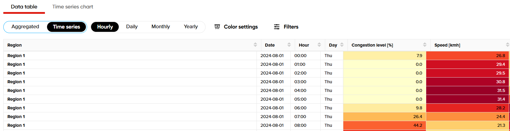
Task: Sort table by Day column arrows
Action: tap(342, 45)
